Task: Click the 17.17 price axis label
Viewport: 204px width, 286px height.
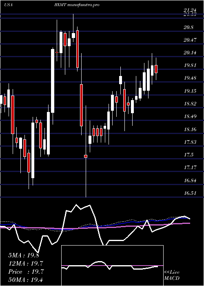Action: (x=191, y=168)
